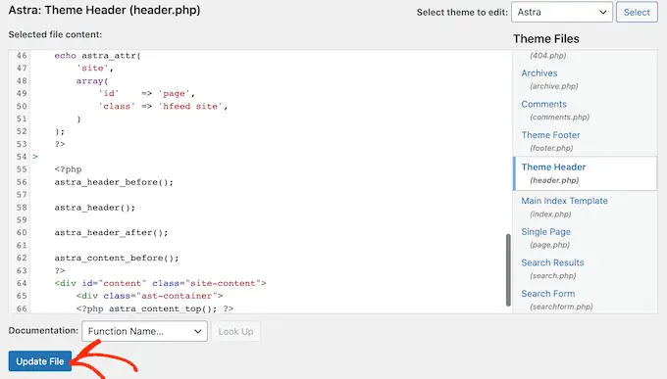
Task: Open the Main Index Template file
Action: tap(564, 201)
